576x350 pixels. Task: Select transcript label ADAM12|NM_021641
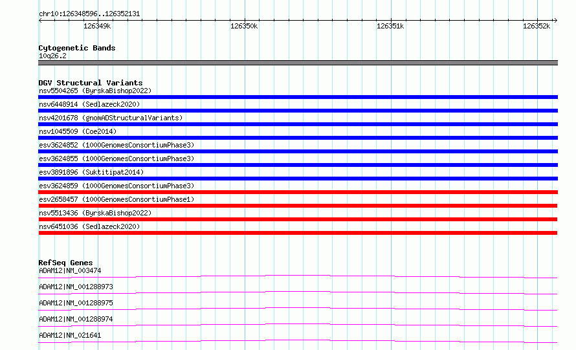[x=70, y=335]
